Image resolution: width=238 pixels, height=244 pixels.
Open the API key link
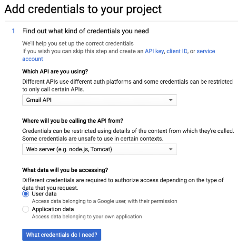pyautogui.click(x=154, y=51)
